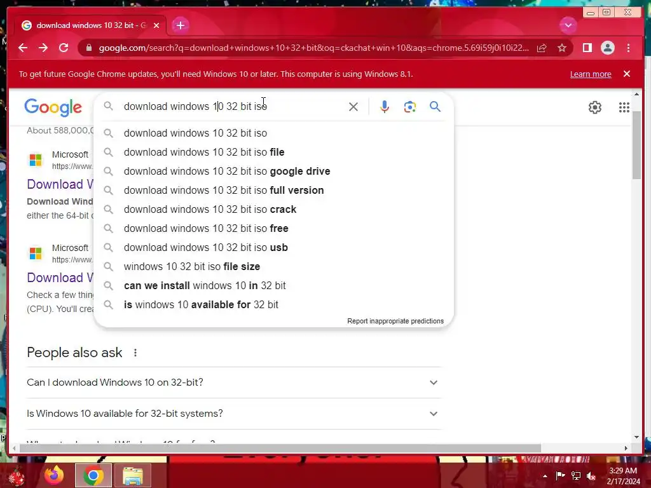
Task: Choose suggestion 'download windows 10 32 bit iso'
Action: [x=274, y=133]
